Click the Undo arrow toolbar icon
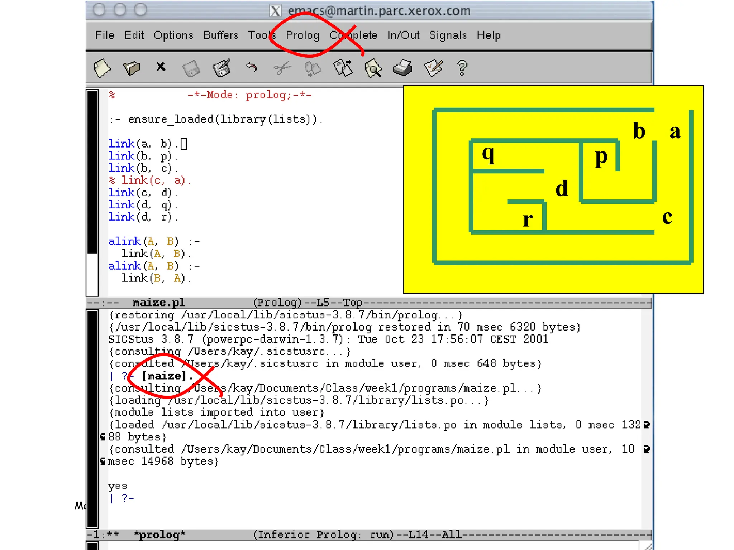 (252, 67)
